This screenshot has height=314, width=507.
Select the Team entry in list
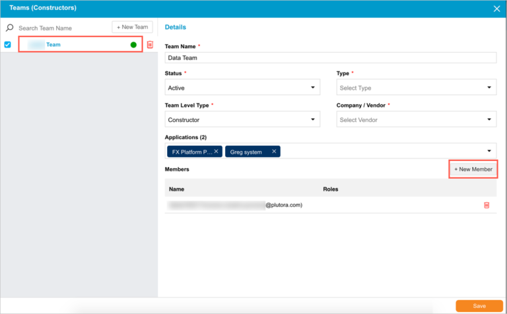pyautogui.click(x=81, y=44)
